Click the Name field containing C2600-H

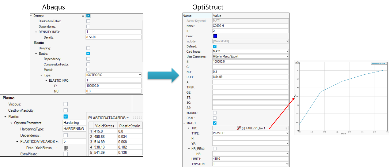click(x=250, y=26)
